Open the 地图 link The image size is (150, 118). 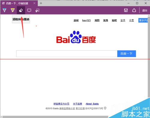pyautogui.click(x=97, y=20)
